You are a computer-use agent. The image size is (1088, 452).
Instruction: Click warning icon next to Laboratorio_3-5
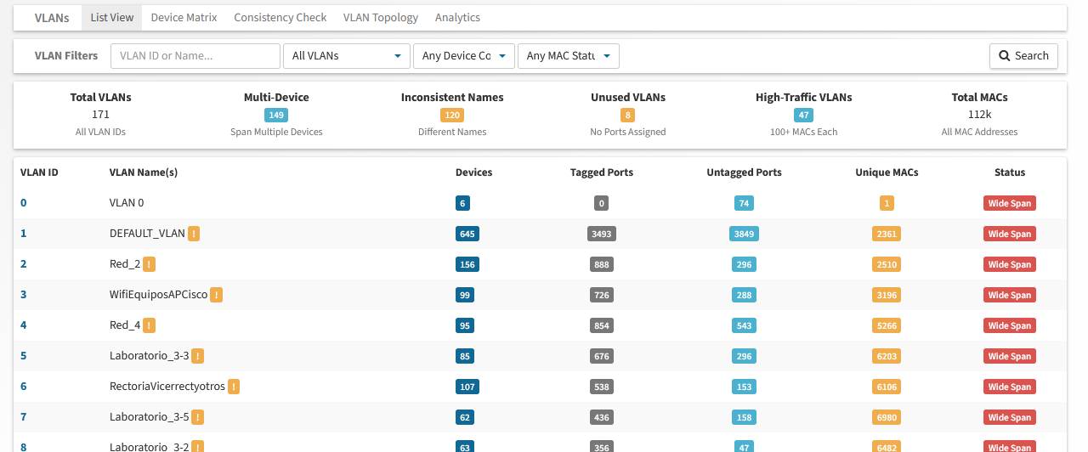(198, 417)
